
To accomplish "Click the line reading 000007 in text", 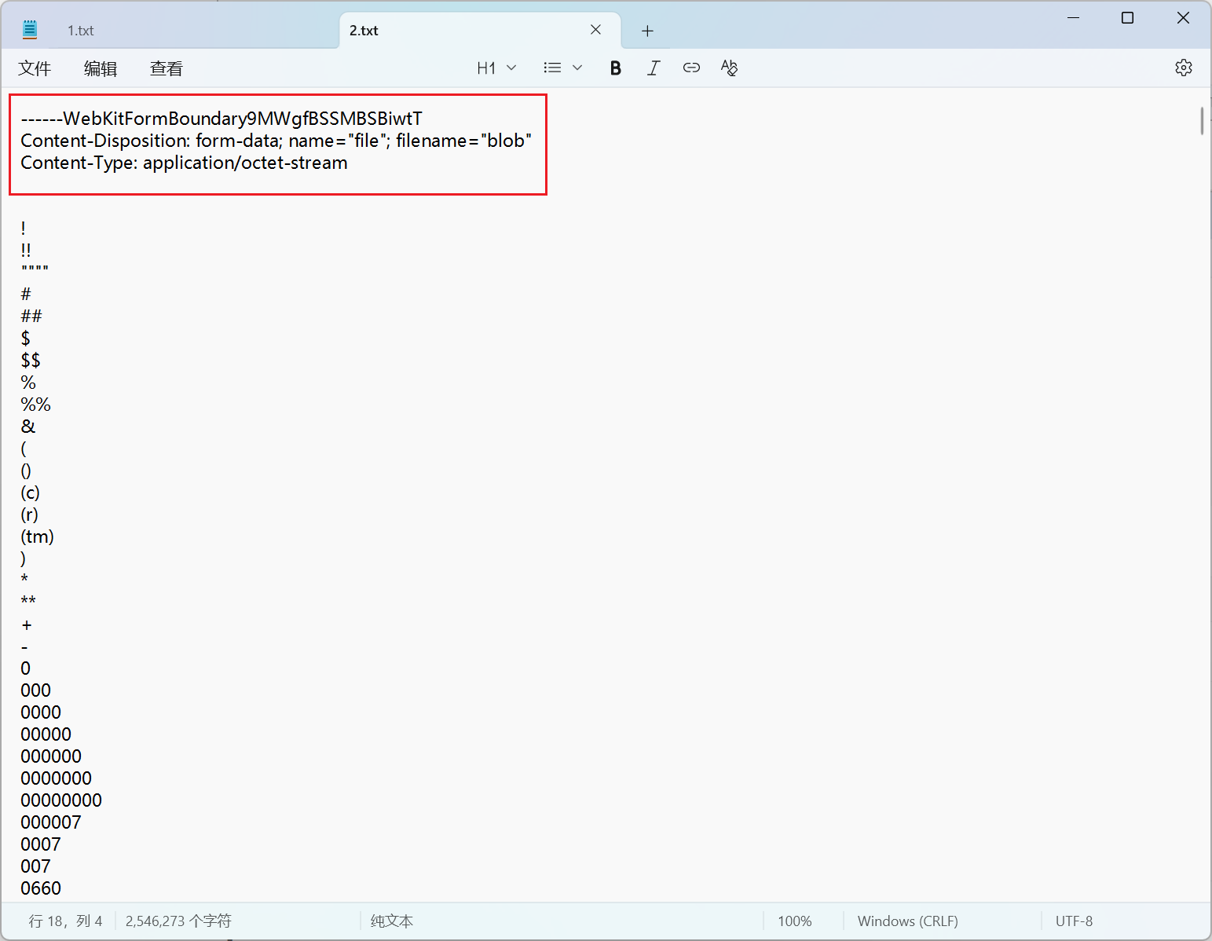I will point(51,822).
